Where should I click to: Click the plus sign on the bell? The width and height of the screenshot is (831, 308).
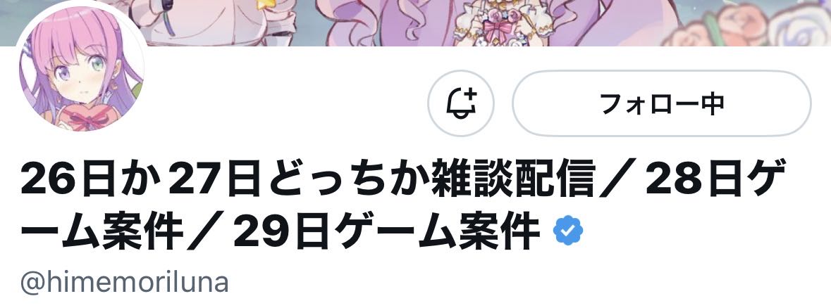[x=470, y=95]
